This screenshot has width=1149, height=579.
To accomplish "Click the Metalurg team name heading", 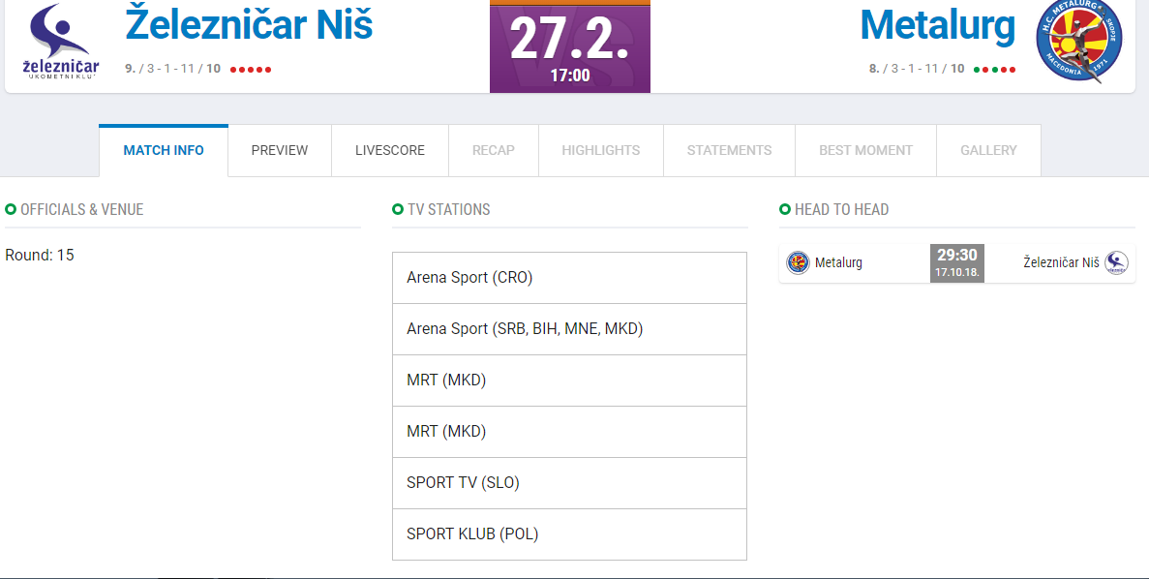I will (938, 25).
